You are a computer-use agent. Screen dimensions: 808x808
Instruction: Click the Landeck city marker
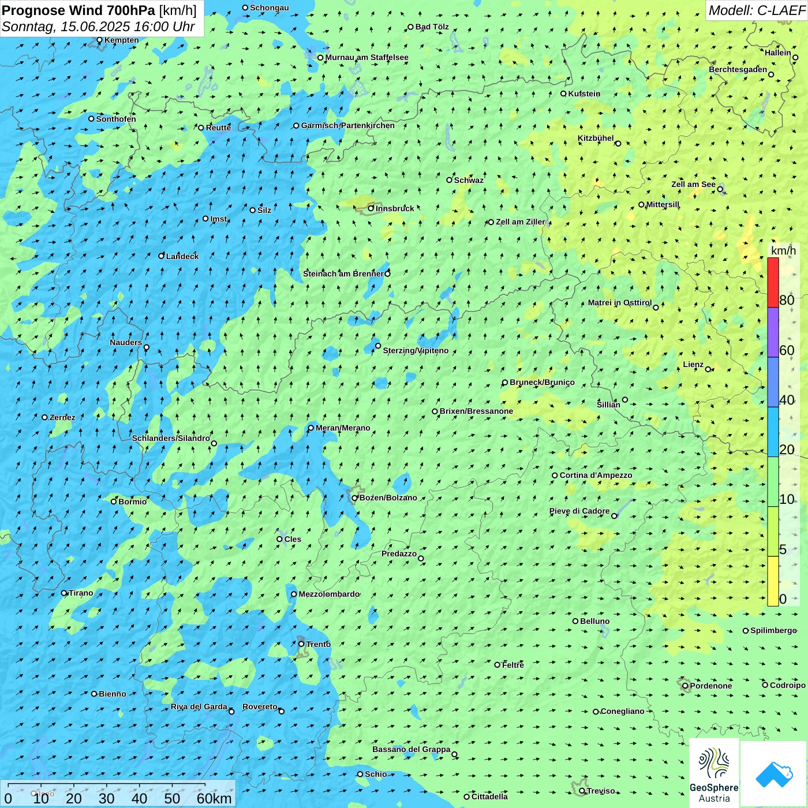(x=162, y=256)
